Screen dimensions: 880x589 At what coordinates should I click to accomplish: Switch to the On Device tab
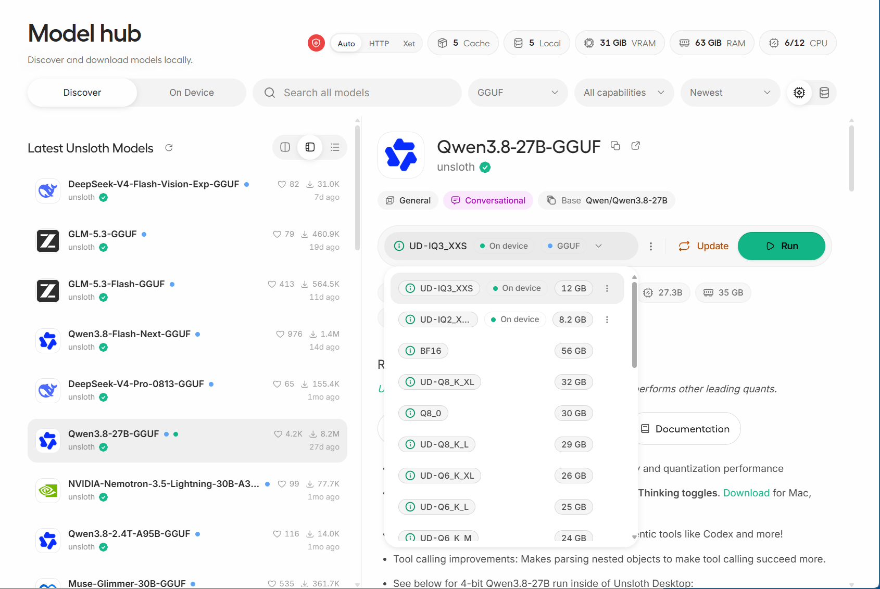[192, 93]
